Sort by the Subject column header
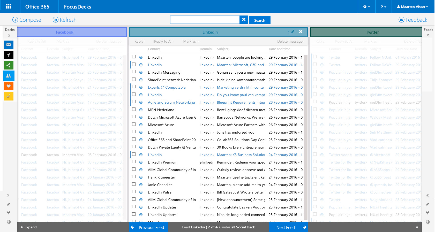The width and height of the screenshot is (435, 232). click(x=223, y=49)
